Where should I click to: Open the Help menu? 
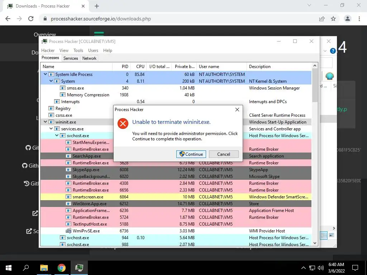[x=108, y=50]
